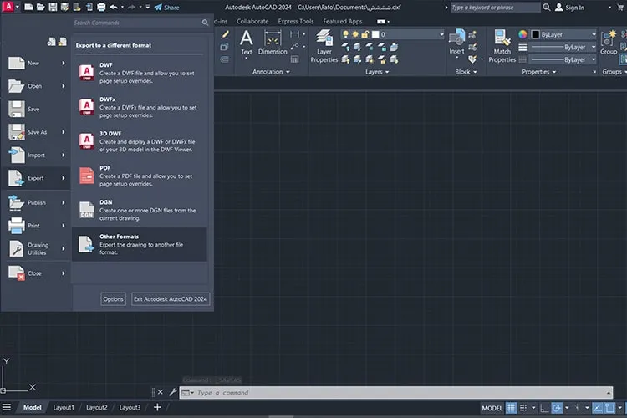Open the Insert block tool

tap(456, 43)
